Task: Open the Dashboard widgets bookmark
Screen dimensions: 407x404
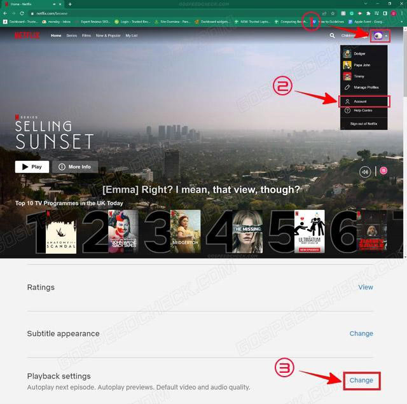Action: click(x=212, y=22)
